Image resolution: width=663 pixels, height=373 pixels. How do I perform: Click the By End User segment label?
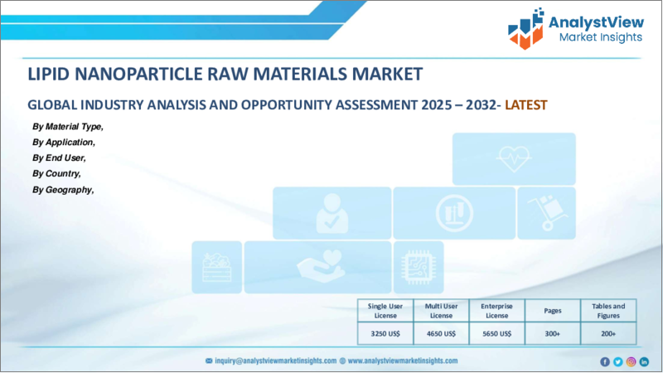(x=59, y=157)
